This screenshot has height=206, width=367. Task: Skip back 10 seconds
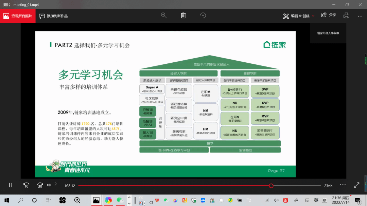pyautogui.click(x=26, y=185)
